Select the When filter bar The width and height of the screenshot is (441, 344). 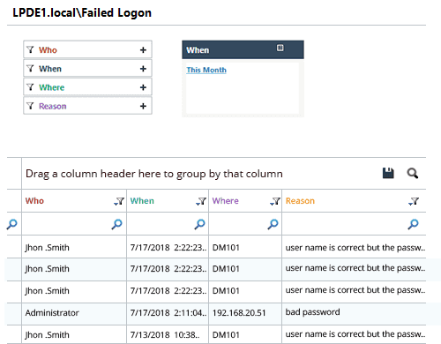pos(87,69)
